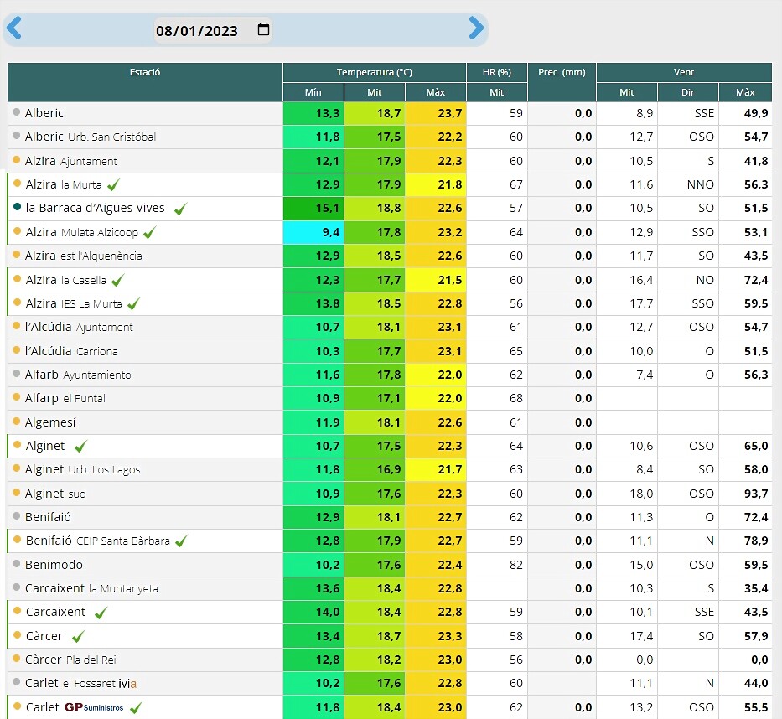
Task: Click the grey status dot of Benimodo
Action: (17, 564)
